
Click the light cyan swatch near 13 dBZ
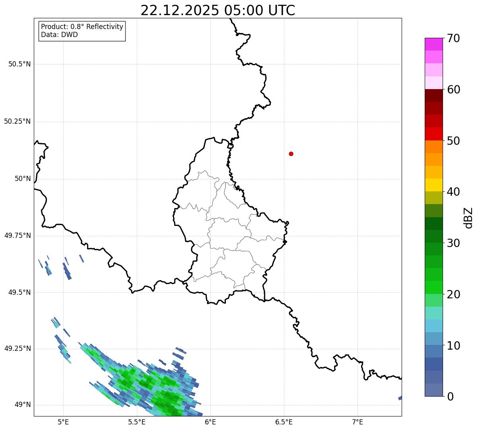point(433,326)
